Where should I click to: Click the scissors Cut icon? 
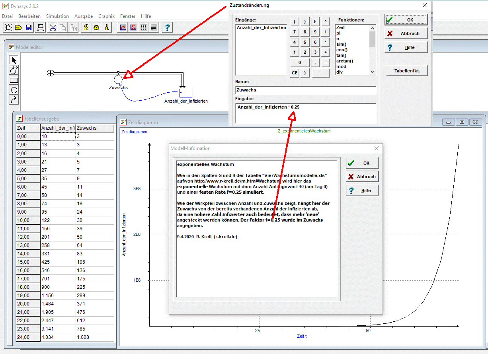click(53, 27)
